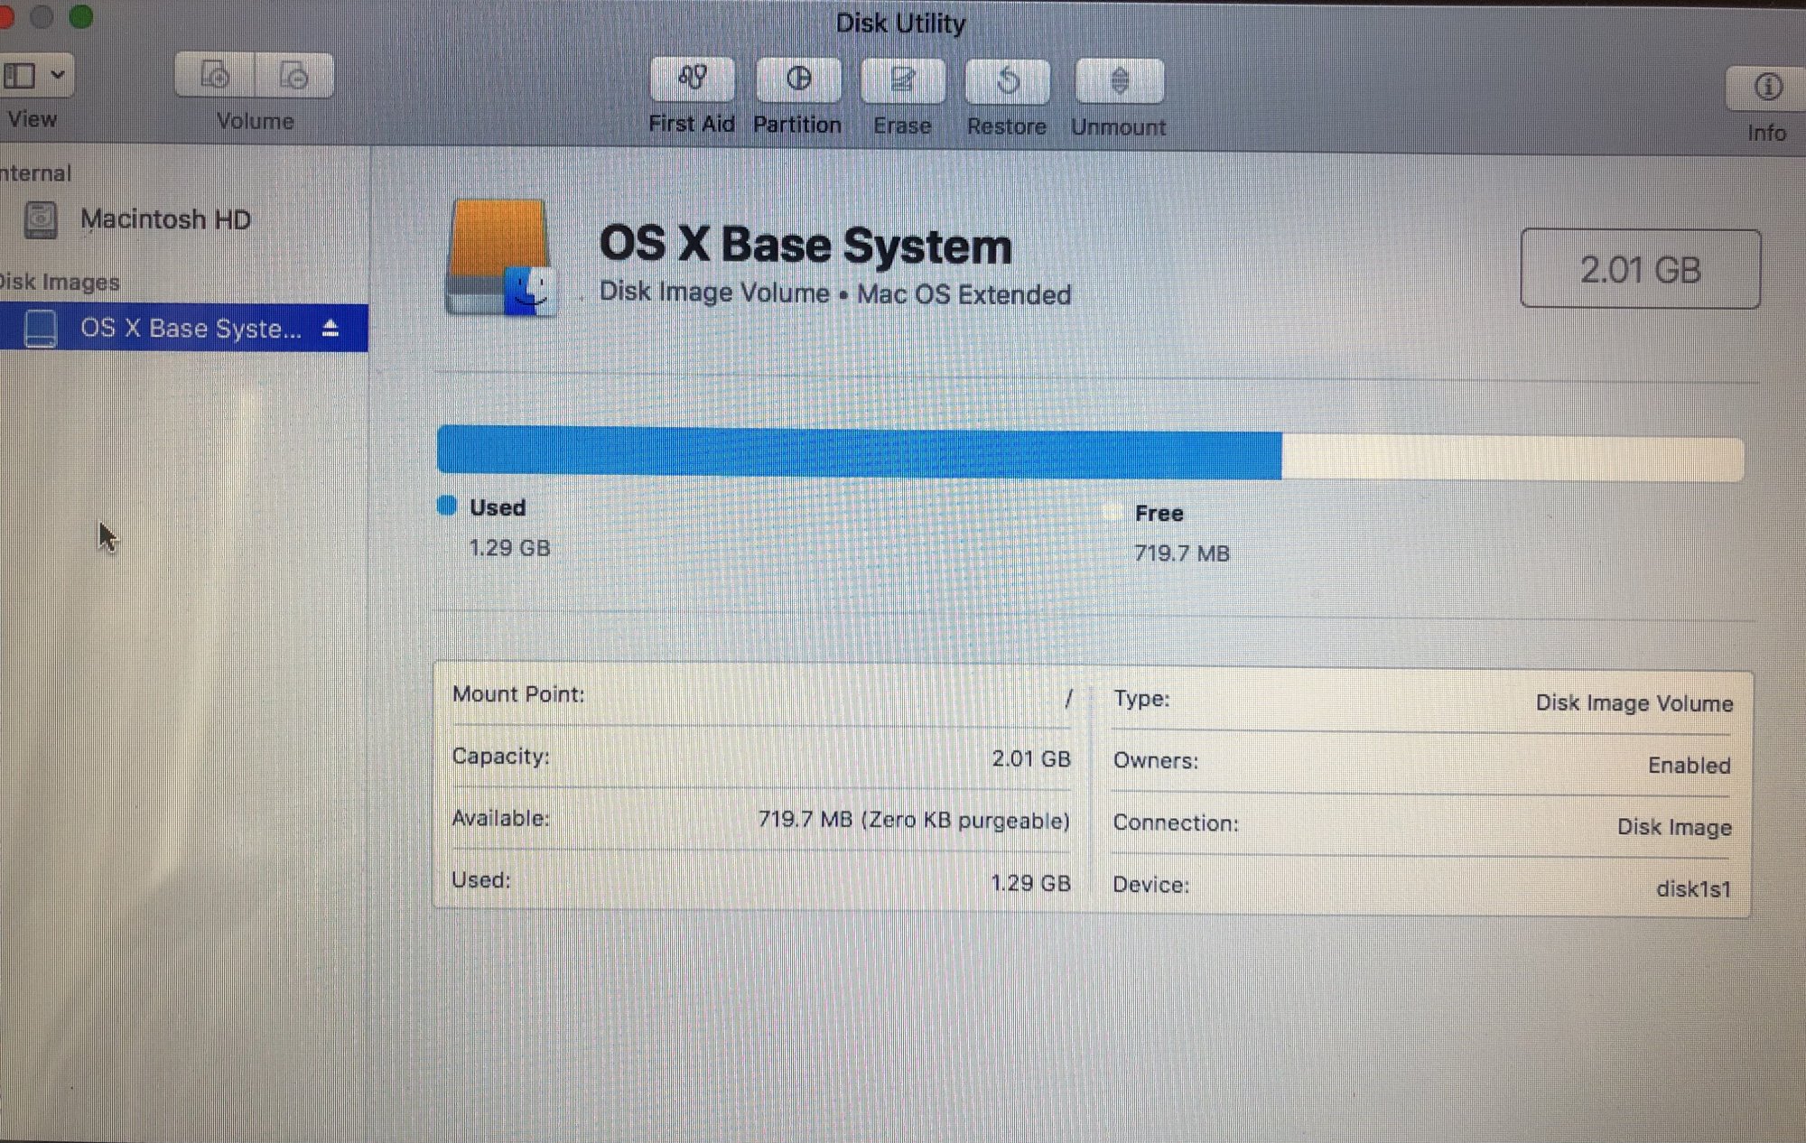This screenshot has height=1143, width=1806.
Task: Select OS X Base System in sidebar
Action: (190, 328)
